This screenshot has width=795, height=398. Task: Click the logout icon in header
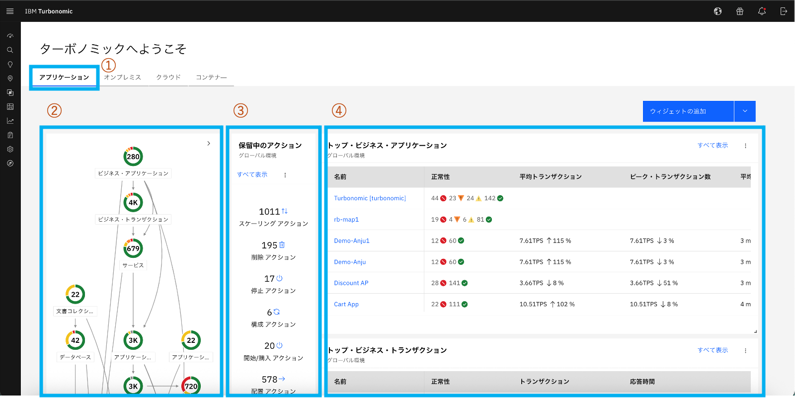pyautogui.click(x=784, y=11)
